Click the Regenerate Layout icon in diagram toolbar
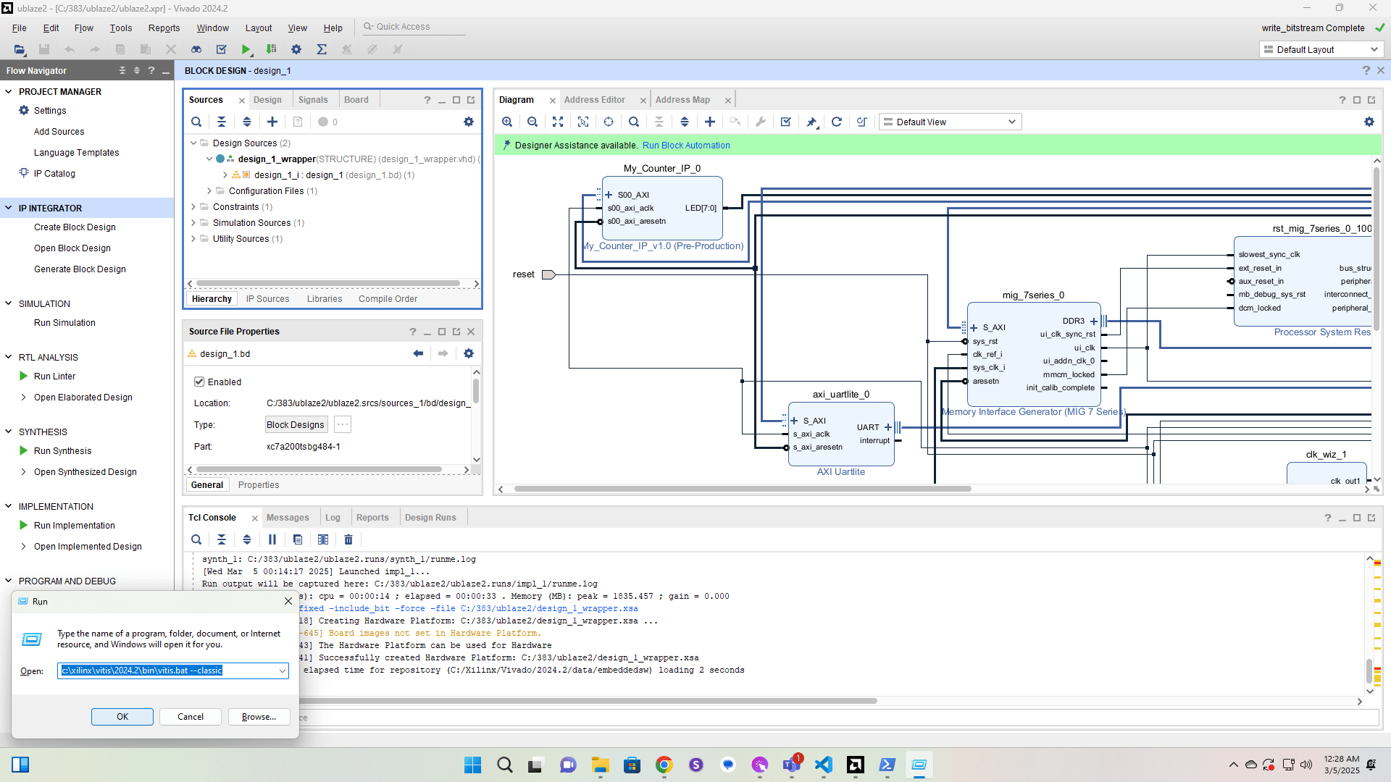 (x=836, y=122)
